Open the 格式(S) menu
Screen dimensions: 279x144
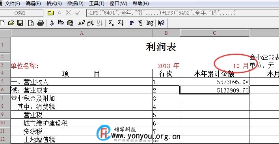tap(54, 4)
